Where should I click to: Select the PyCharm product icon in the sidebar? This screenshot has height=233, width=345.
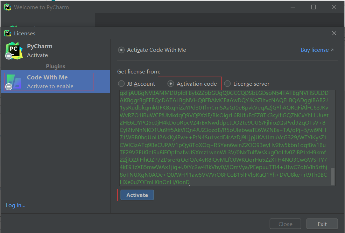14,51
